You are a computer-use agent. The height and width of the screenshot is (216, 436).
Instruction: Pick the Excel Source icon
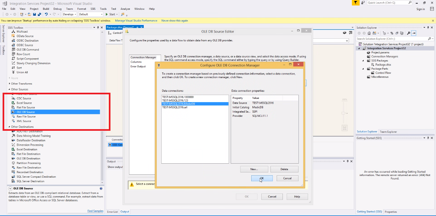pyautogui.click(x=13, y=103)
